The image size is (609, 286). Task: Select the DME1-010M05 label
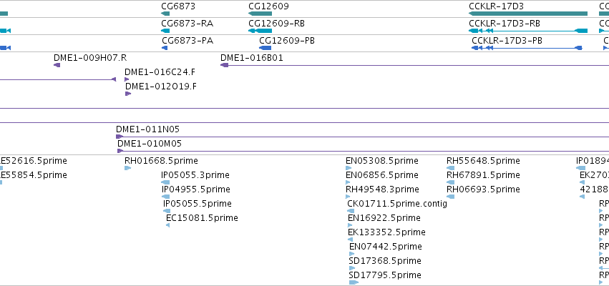(150, 144)
